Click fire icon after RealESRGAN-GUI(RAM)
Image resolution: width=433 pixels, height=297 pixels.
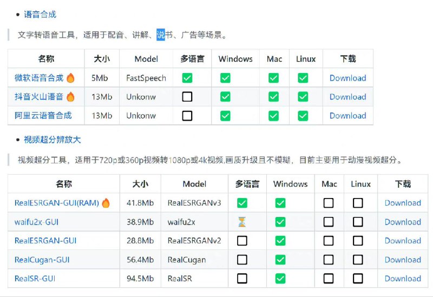pyautogui.click(x=106, y=203)
